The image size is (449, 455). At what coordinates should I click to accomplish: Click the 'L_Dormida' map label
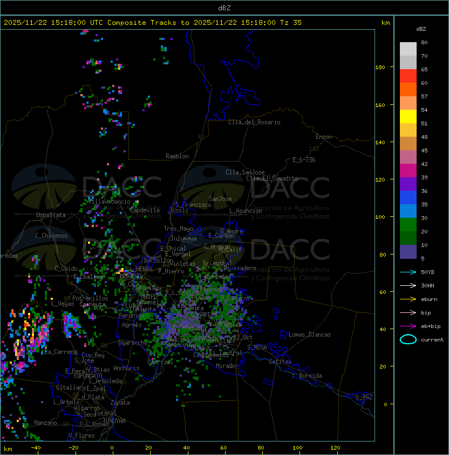[x=307, y=376]
